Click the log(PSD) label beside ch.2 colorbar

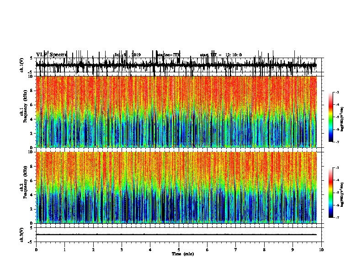[342, 194]
